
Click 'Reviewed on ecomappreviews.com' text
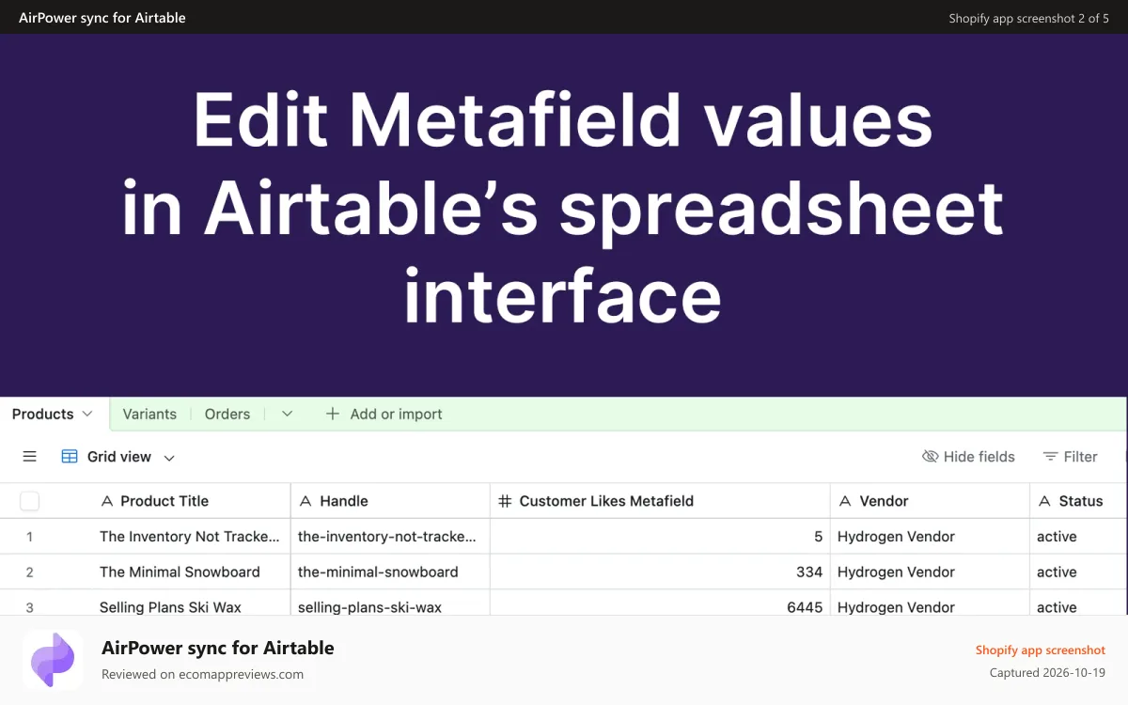202,674
